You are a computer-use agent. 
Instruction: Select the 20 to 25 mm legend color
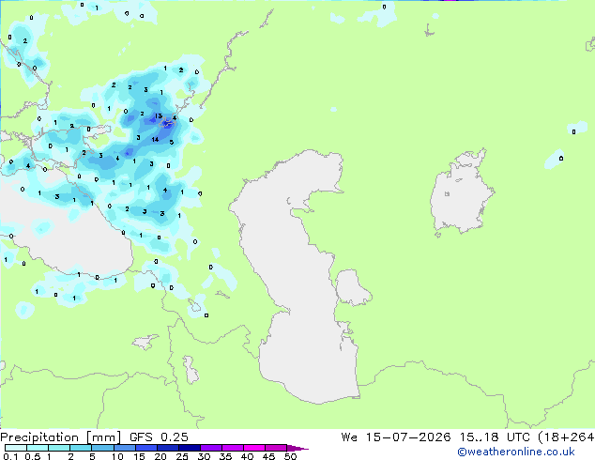point(168,448)
